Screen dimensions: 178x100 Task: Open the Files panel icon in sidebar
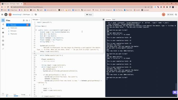(x=3, y=20)
